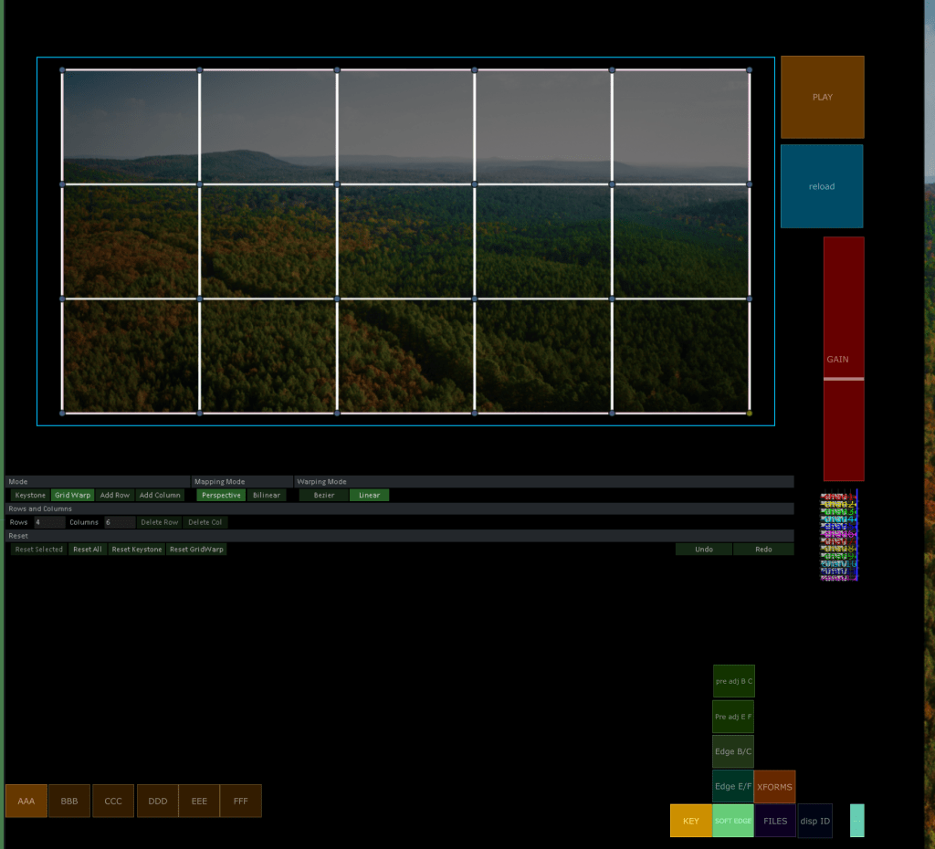This screenshot has height=849, width=935.
Task: Click the blue reload button
Action: click(821, 186)
